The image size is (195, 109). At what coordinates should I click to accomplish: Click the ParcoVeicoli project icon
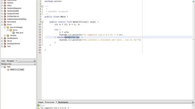pyautogui.click(x=5, y=22)
